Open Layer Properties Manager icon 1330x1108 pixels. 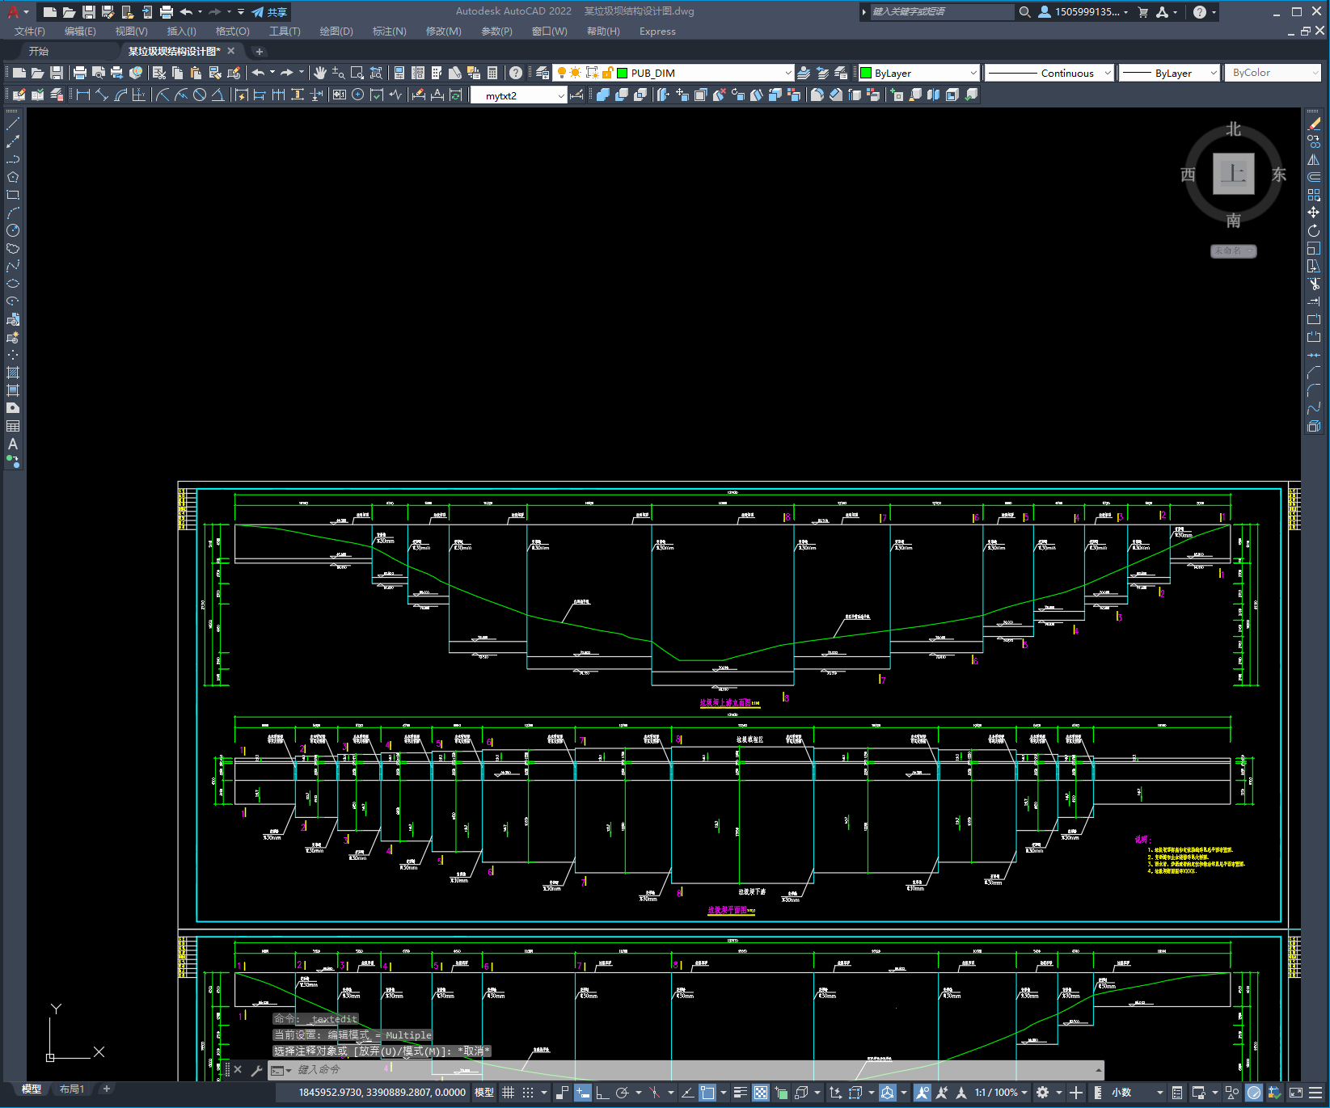coord(543,73)
